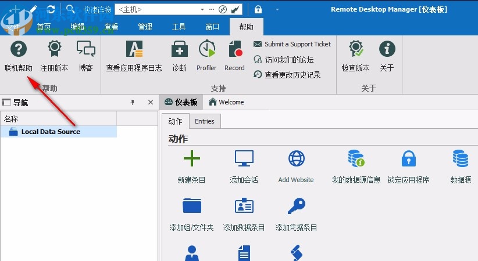Viewport: 478px width, 261px height.
Task: Click the 名称 column header
Action: pyautogui.click(x=59, y=119)
